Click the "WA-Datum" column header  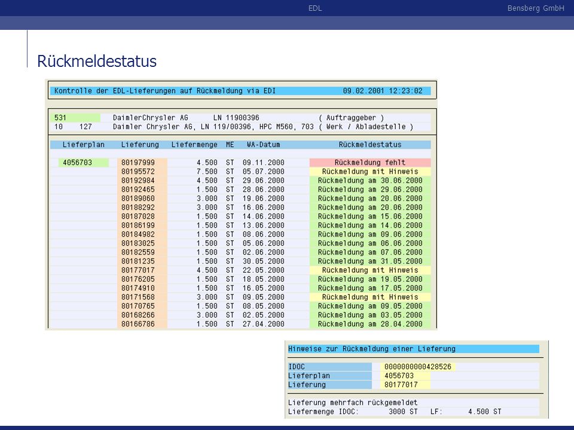264,145
